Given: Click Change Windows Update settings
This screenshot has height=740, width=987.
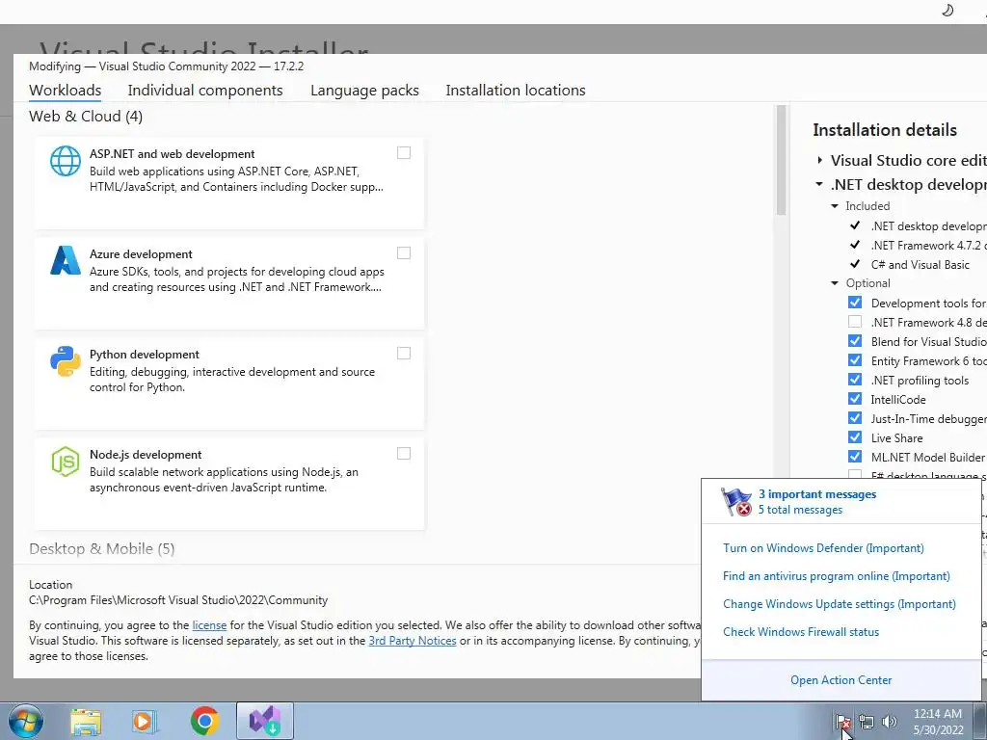Looking at the screenshot, I should (x=840, y=604).
